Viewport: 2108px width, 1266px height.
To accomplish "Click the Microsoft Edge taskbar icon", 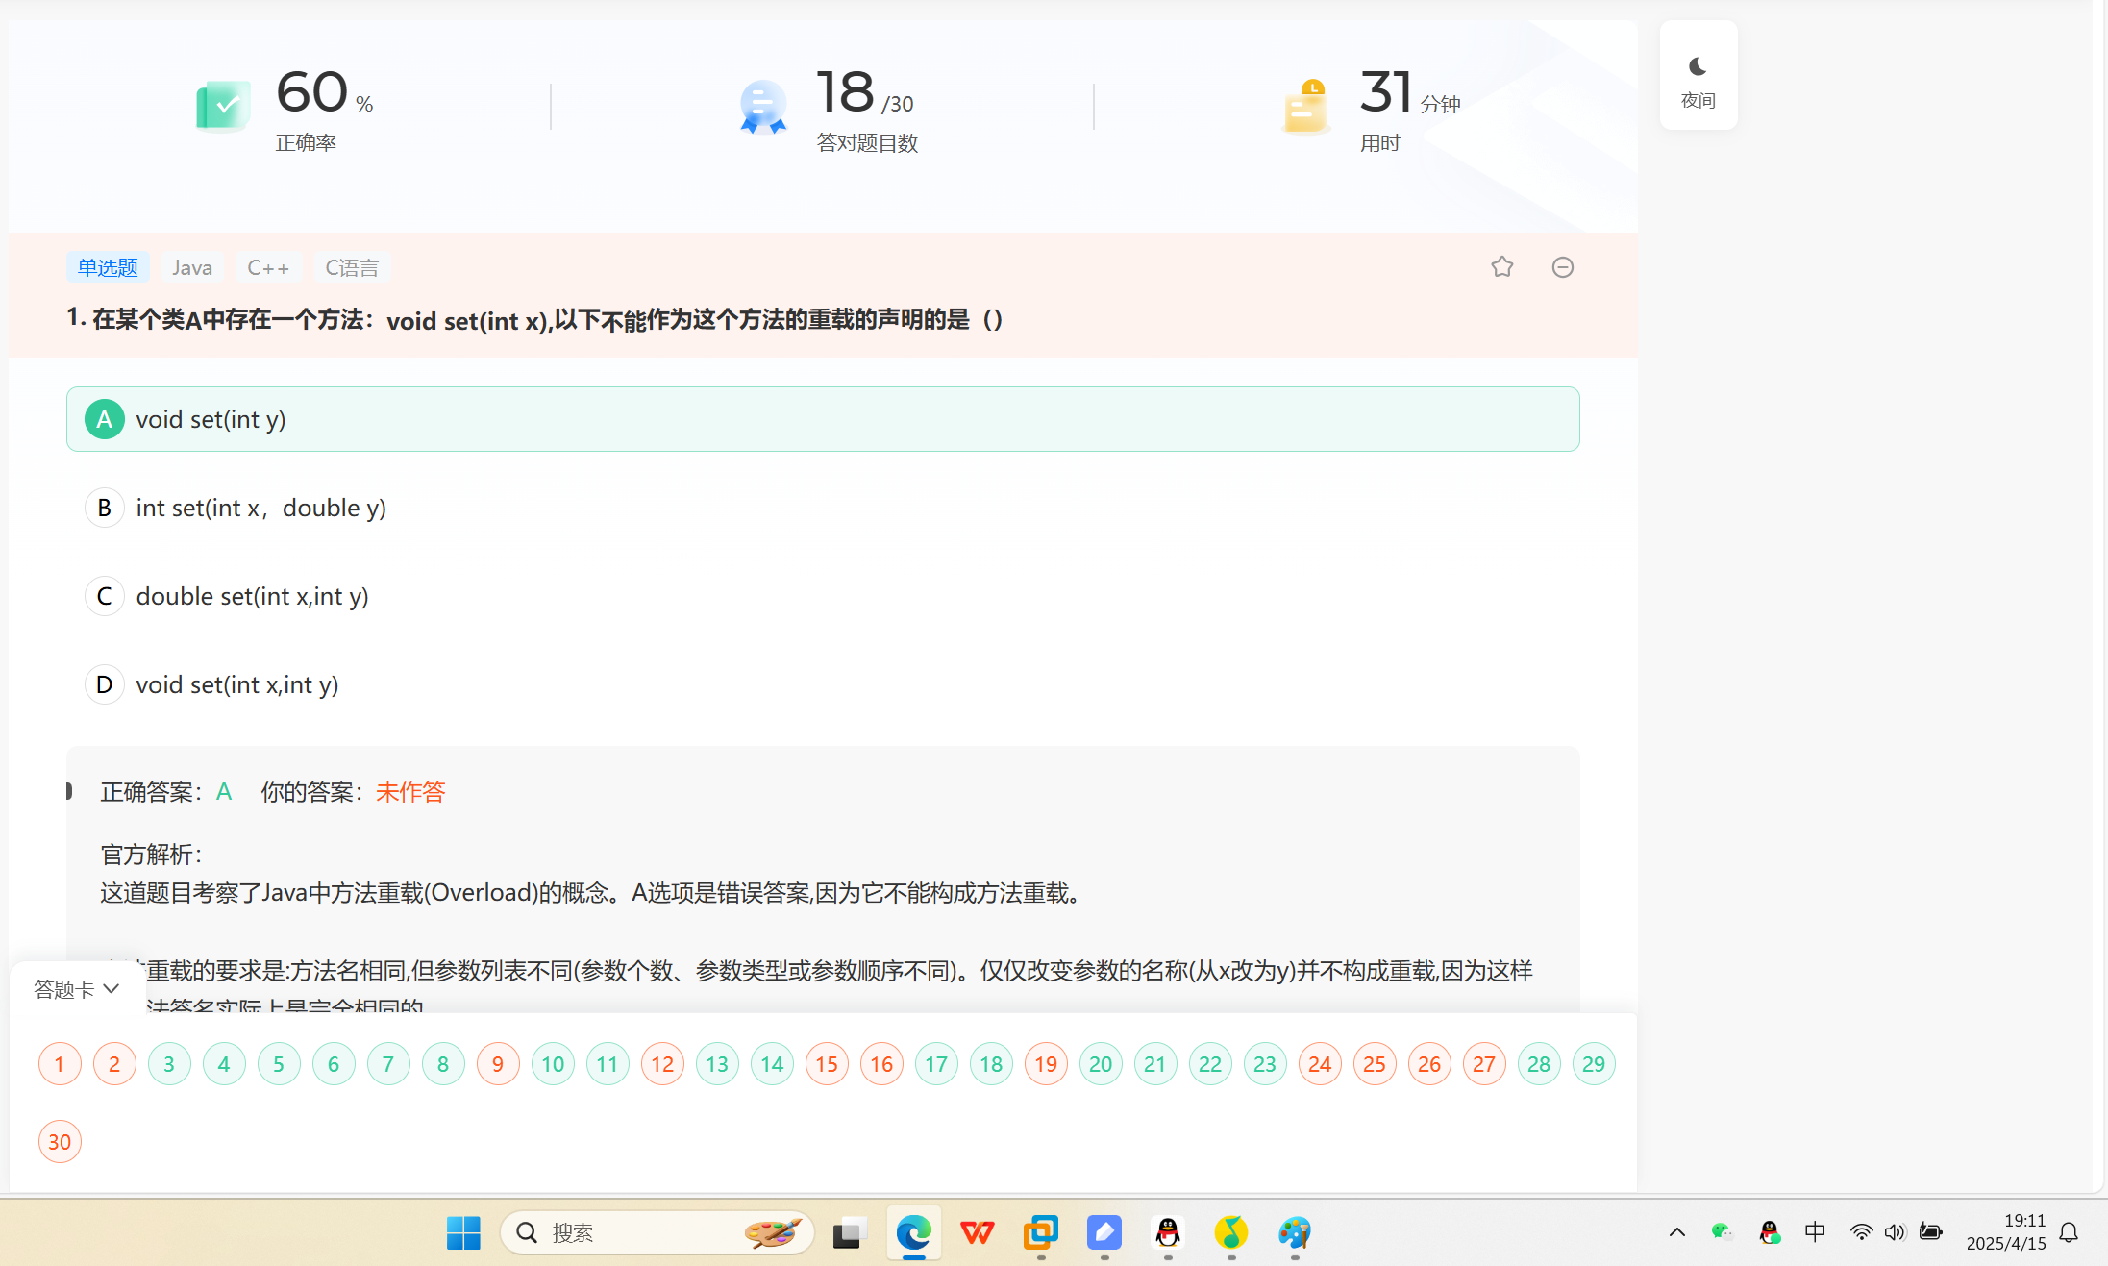I will click(x=913, y=1231).
